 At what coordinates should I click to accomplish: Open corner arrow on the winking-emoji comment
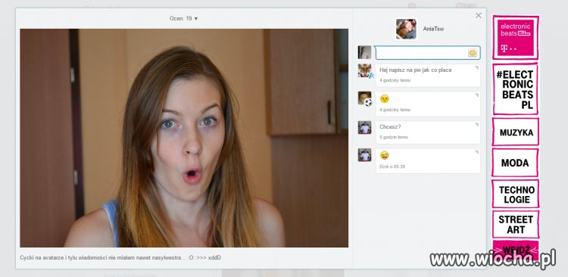point(476,95)
